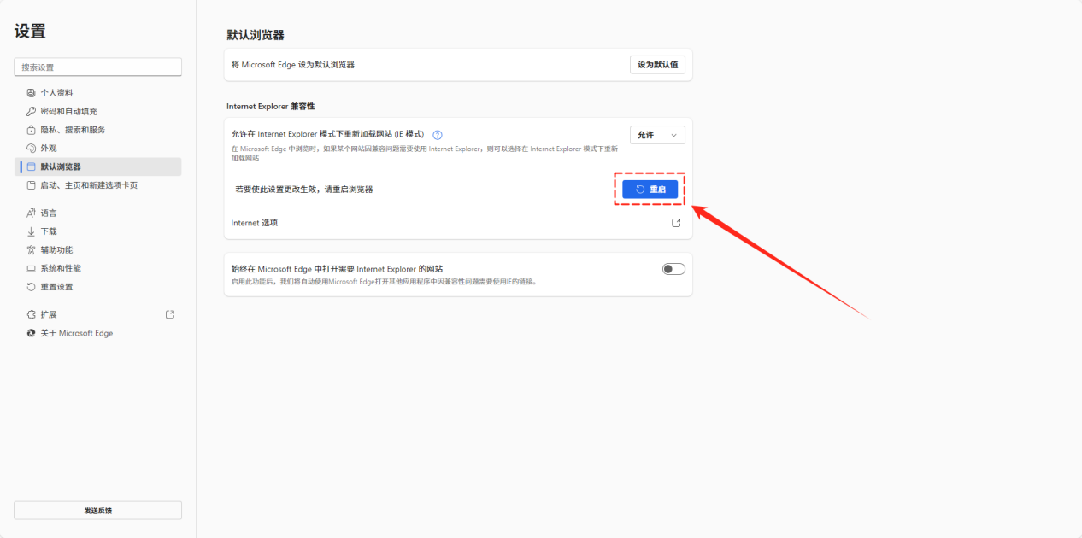
Task: Click the external link icon next to Internet 选项
Action: tap(675, 222)
